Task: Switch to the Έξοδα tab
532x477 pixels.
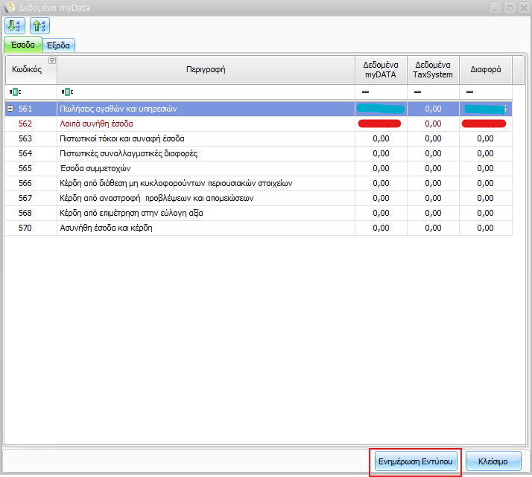Action: (59, 45)
